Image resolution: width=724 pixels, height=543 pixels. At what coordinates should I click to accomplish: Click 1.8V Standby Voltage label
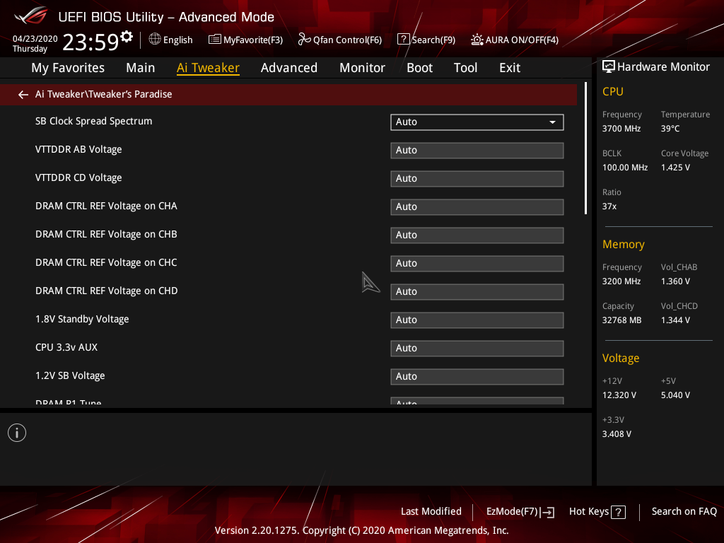point(82,319)
